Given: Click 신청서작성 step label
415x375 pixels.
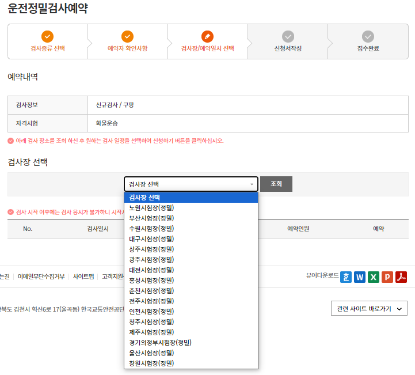Looking at the screenshot, I should pyautogui.click(x=288, y=48).
